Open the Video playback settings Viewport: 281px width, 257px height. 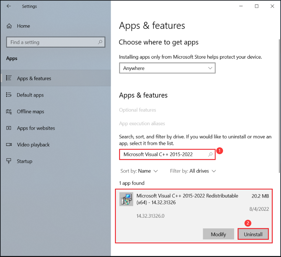[x=33, y=145]
